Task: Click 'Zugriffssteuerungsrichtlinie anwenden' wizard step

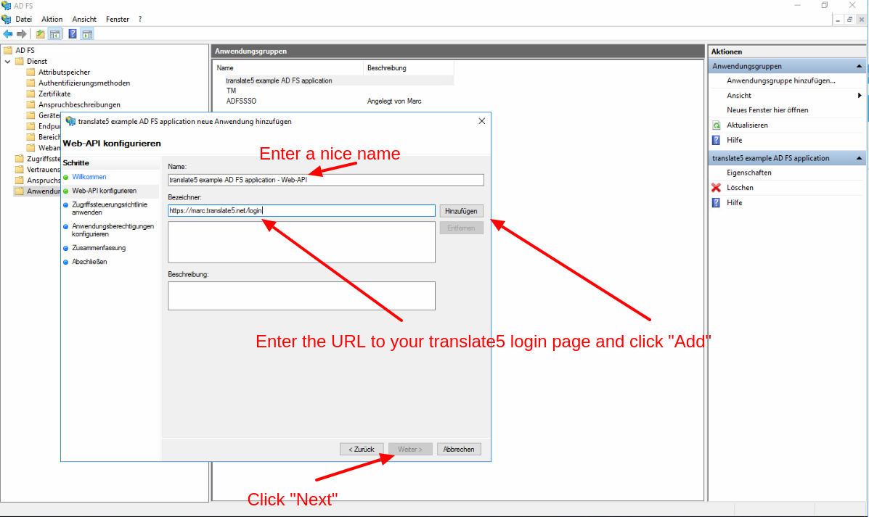Action: 110,209
